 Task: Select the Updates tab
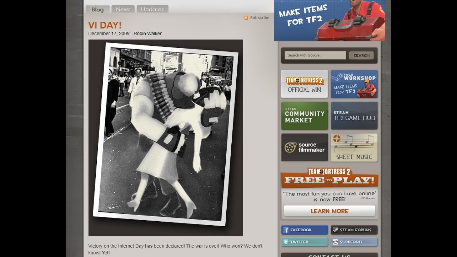tap(152, 9)
